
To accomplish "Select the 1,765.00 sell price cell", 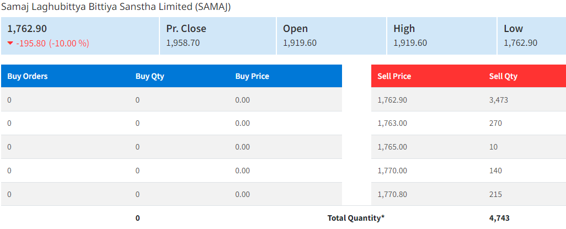I will coord(392,147).
